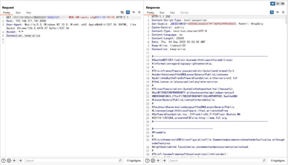Screen dimensions: 288x165
Task: Select side-by-side split layout icon
Action: [x=273, y=4]
